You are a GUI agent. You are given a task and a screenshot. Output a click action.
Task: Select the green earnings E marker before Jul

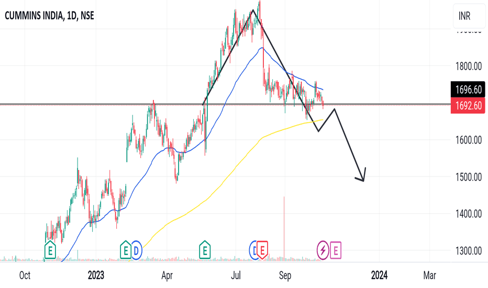pos(205,250)
